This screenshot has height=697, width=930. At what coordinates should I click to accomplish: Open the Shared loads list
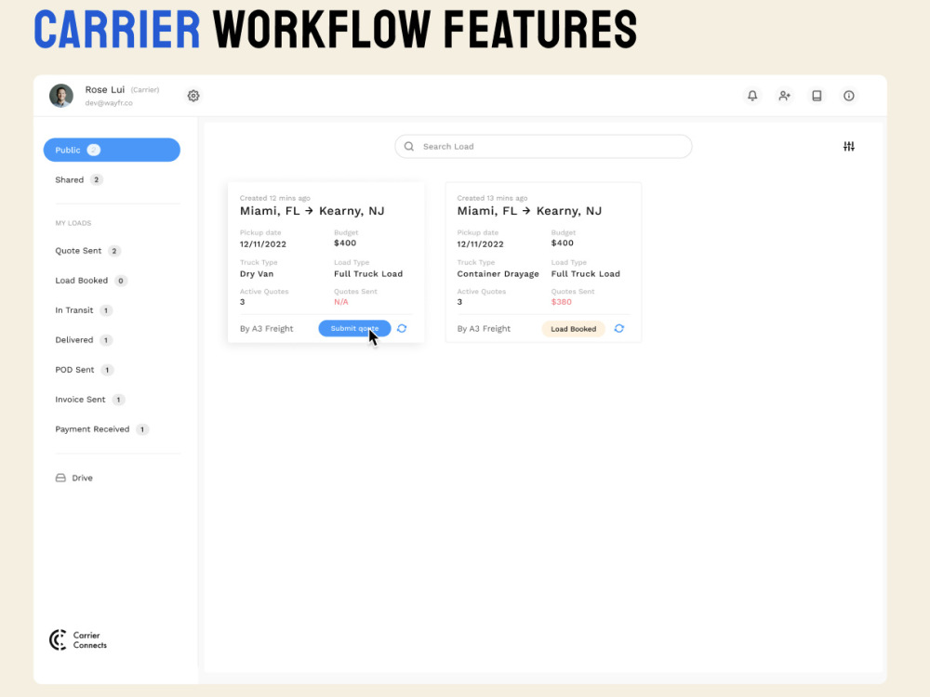(79, 179)
